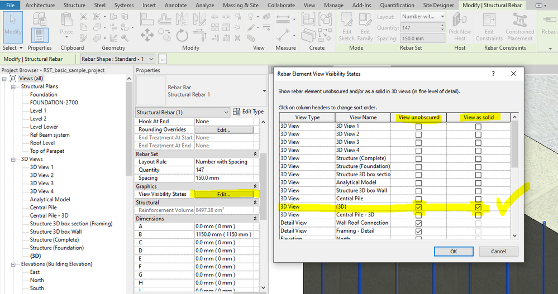Click Edit button for Rounding Overrides
The width and height of the screenshot is (558, 294).
pyautogui.click(x=224, y=130)
